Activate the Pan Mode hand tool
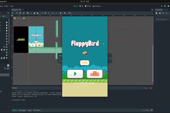 (35, 13)
